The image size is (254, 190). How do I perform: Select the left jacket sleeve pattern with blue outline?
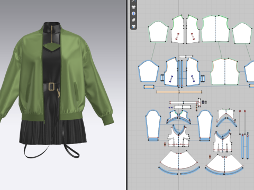click(x=149, y=71)
